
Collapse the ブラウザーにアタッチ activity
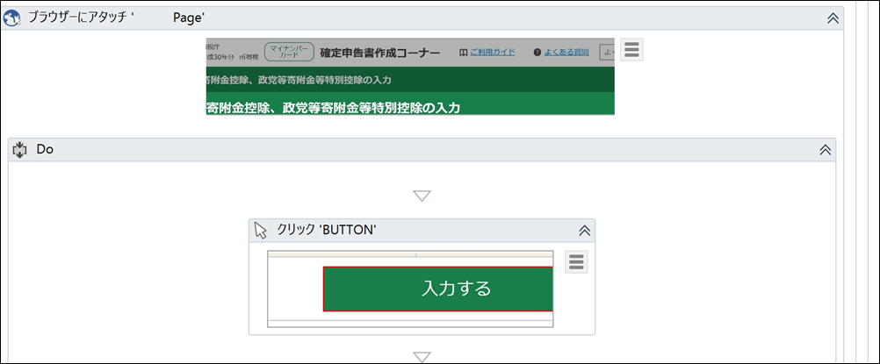click(x=833, y=18)
